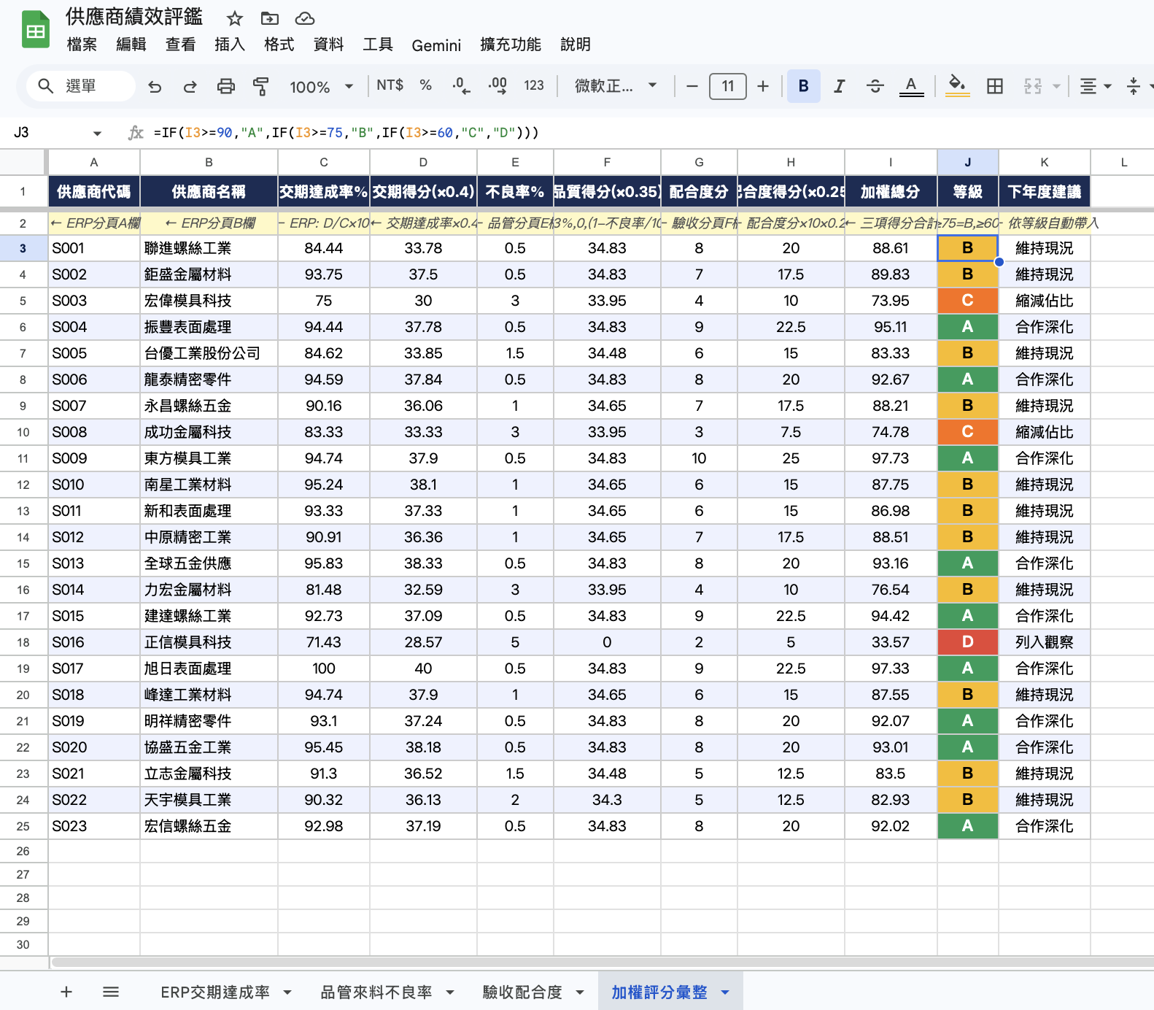The height and width of the screenshot is (1010, 1154).
Task: Switch to ERP交期達成率 sheet tab
Action: coord(215,992)
